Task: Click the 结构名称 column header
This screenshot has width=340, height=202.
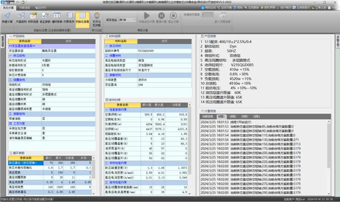Action: click(x=25, y=41)
